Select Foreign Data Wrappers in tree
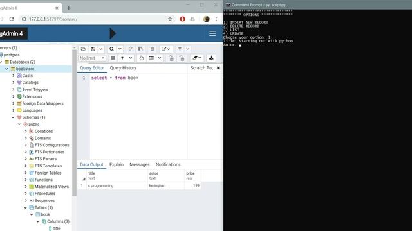This screenshot has height=231, width=412. coord(42,103)
